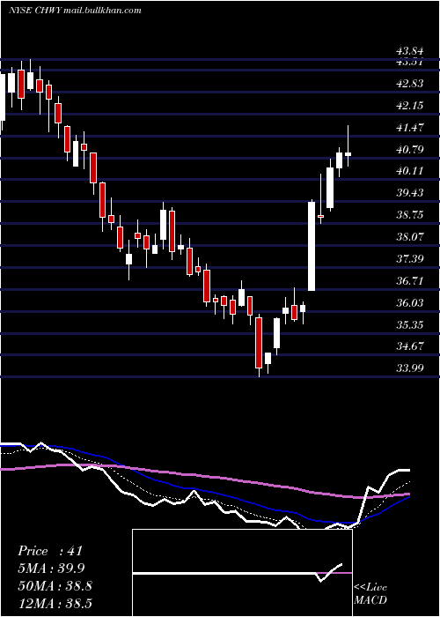
Task: Click inside the MACD inset chart box
Action: click(x=242, y=573)
